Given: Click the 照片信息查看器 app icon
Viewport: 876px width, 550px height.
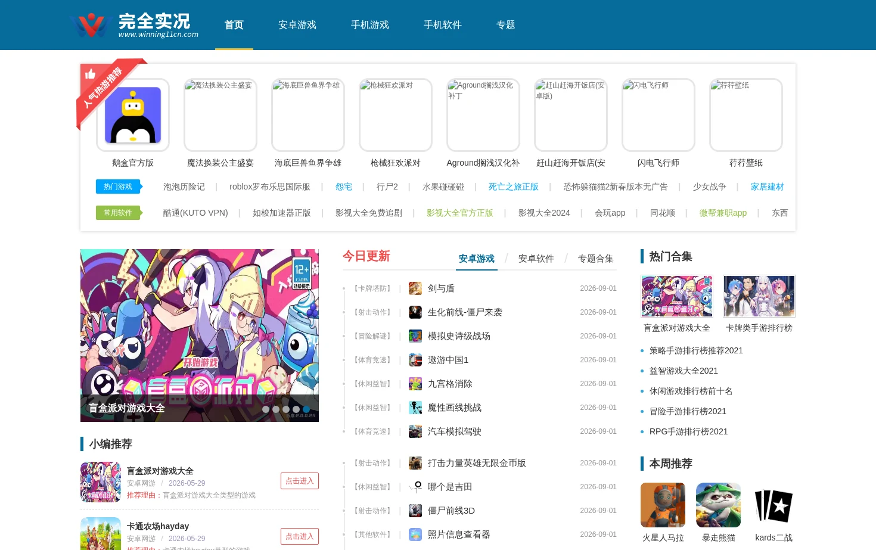Looking at the screenshot, I should pyautogui.click(x=415, y=535).
